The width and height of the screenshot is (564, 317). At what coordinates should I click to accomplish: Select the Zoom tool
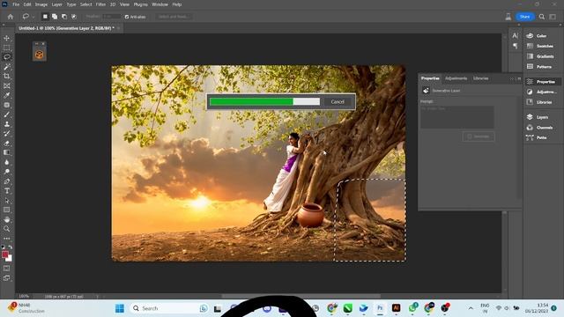point(7,229)
